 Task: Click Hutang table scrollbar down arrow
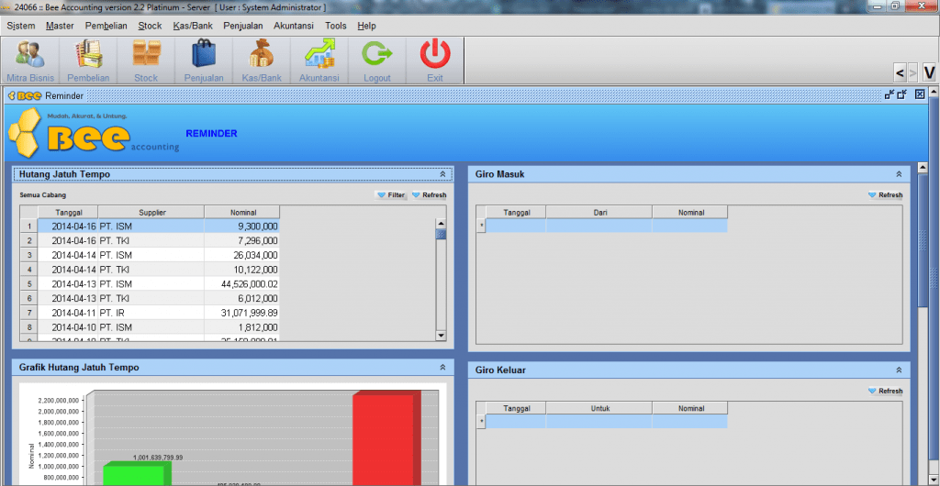pyautogui.click(x=442, y=336)
